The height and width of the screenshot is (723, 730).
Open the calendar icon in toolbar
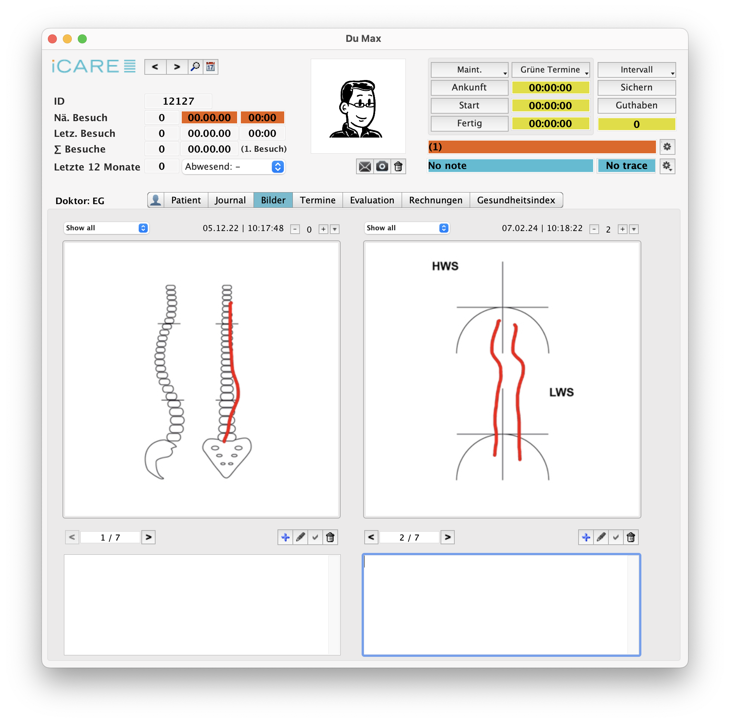211,67
